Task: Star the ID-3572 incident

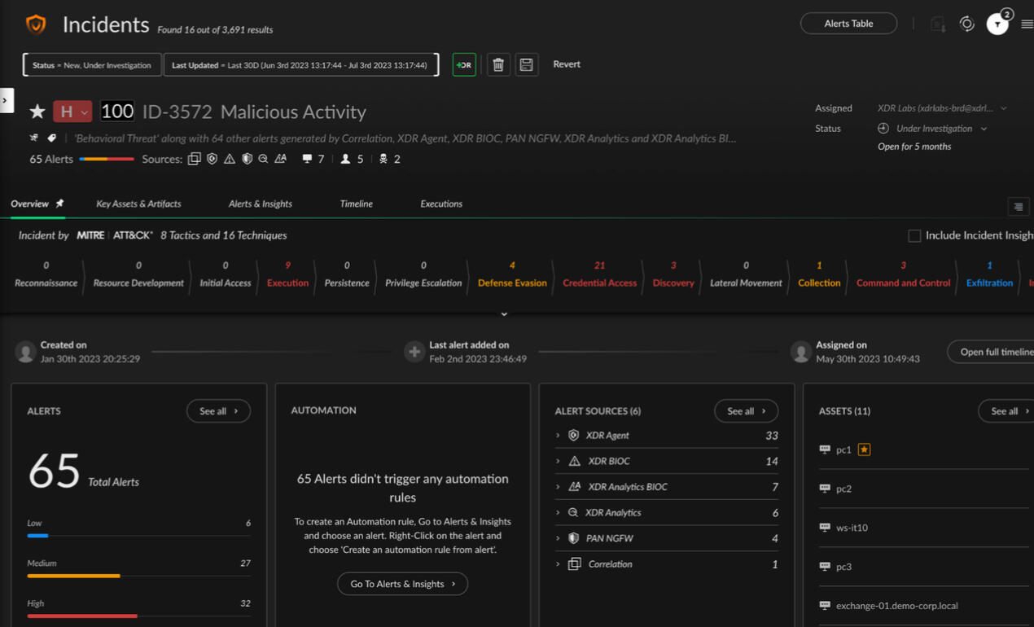Action: [37, 112]
